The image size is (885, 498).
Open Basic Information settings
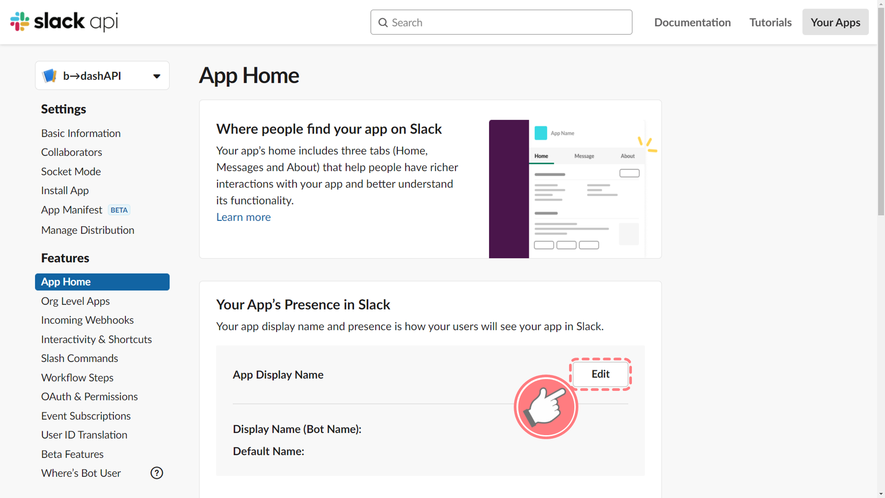tap(81, 133)
